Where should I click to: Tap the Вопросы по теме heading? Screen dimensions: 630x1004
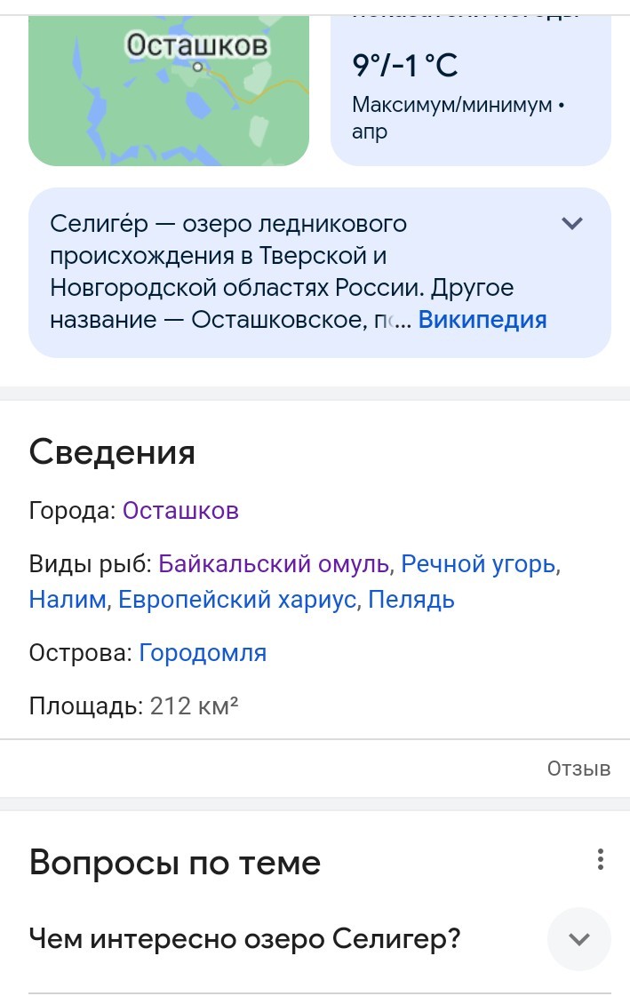pos(175,863)
